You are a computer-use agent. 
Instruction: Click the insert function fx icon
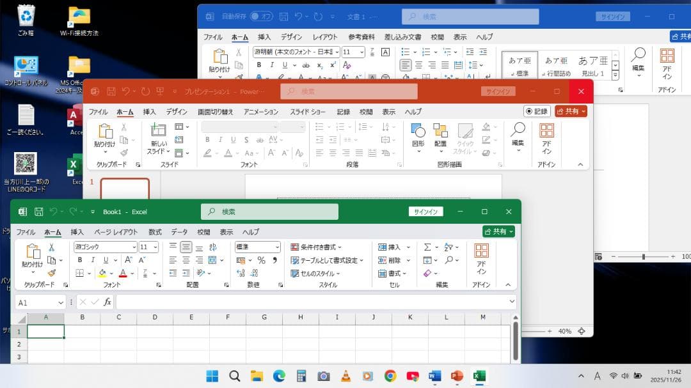pyautogui.click(x=107, y=302)
